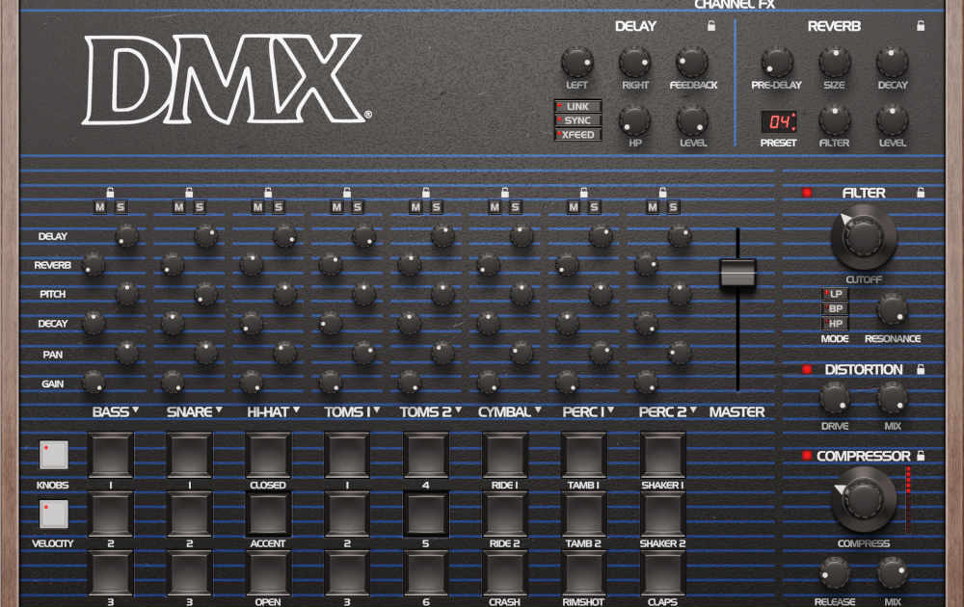
Task: Click the reverb Preset number display
Action: [779, 122]
